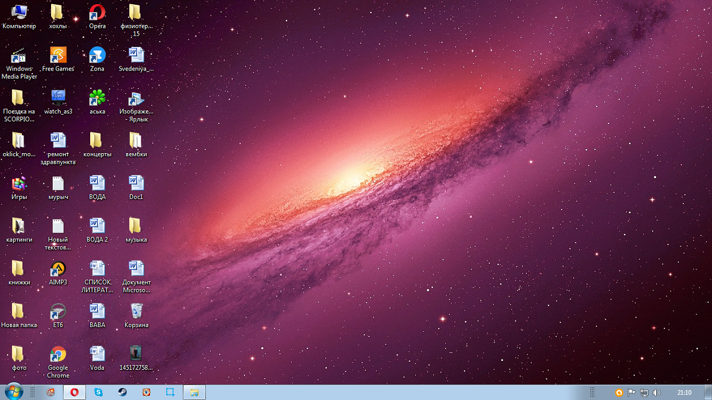Viewport: 712px width, 400px height.
Task: Click the Opera button in the taskbar
Action: [x=75, y=392]
